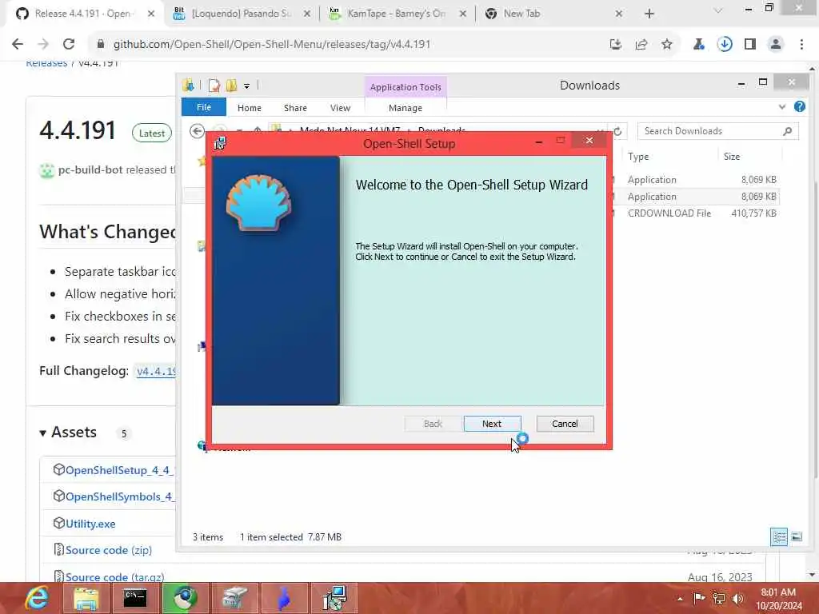The height and width of the screenshot is (614, 819).
Task: Open the Share ribbon tab in Explorer
Action: pyautogui.click(x=295, y=108)
